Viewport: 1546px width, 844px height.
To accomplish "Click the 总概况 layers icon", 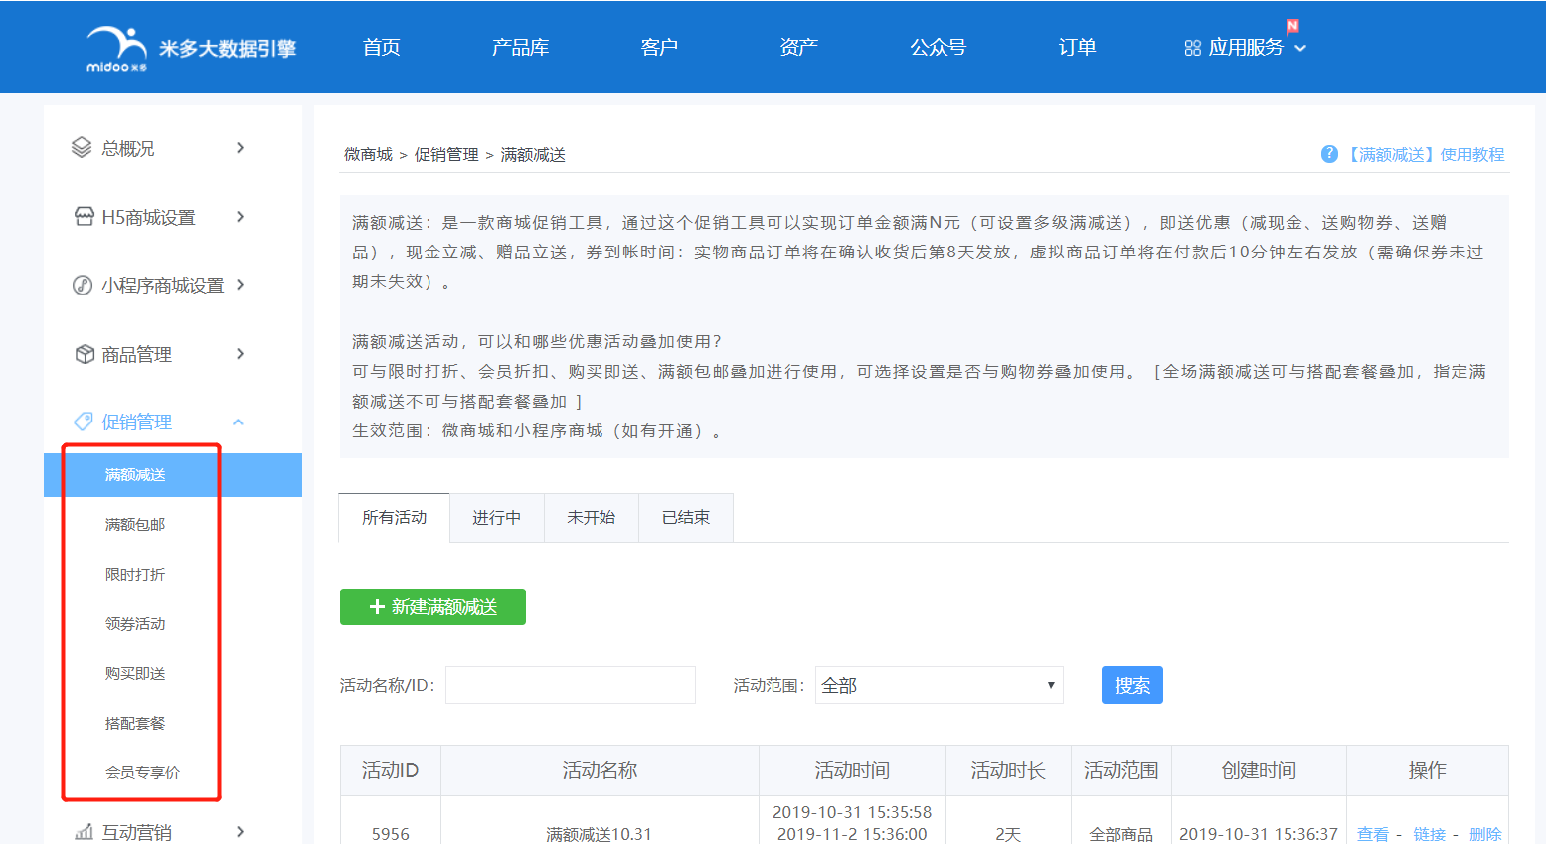I will (82, 148).
